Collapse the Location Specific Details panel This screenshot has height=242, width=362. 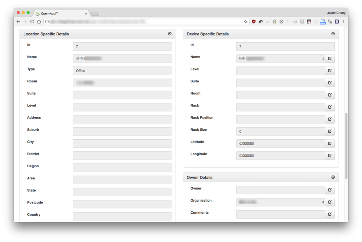(170, 34)
